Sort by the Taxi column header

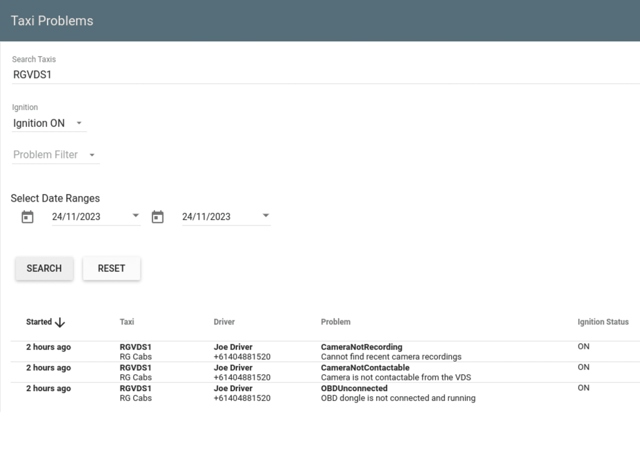click(x=127, y=322)
